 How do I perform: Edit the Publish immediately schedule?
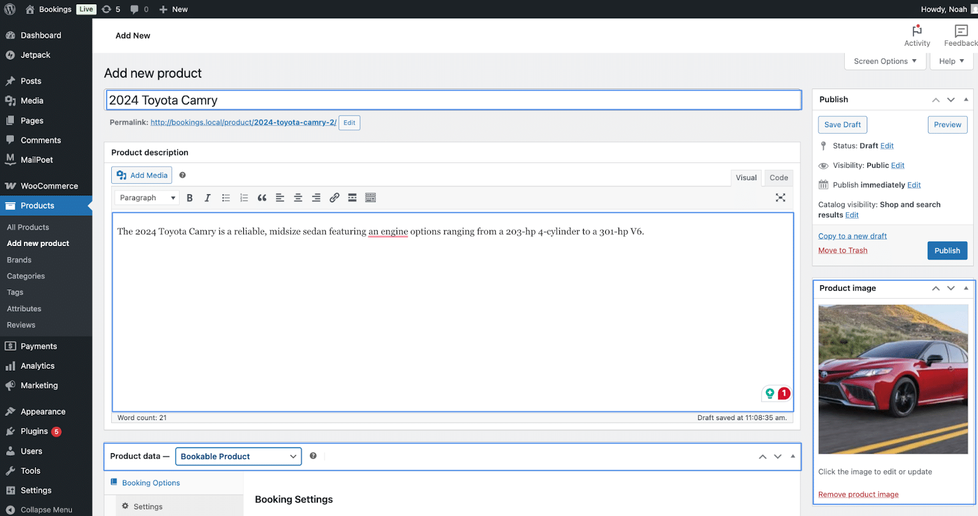point(914,185)
